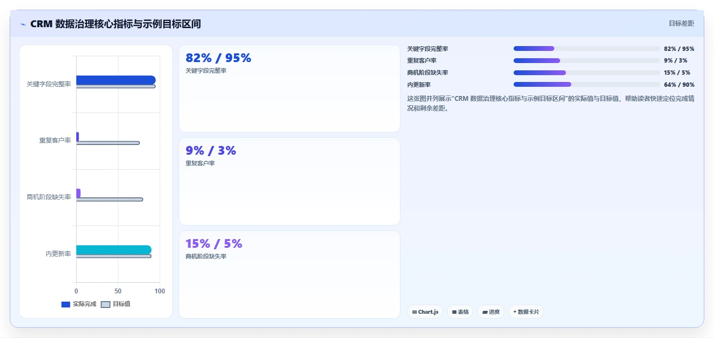
Task: Click the 内更新率 progress row label
Action: pos(419,85)
